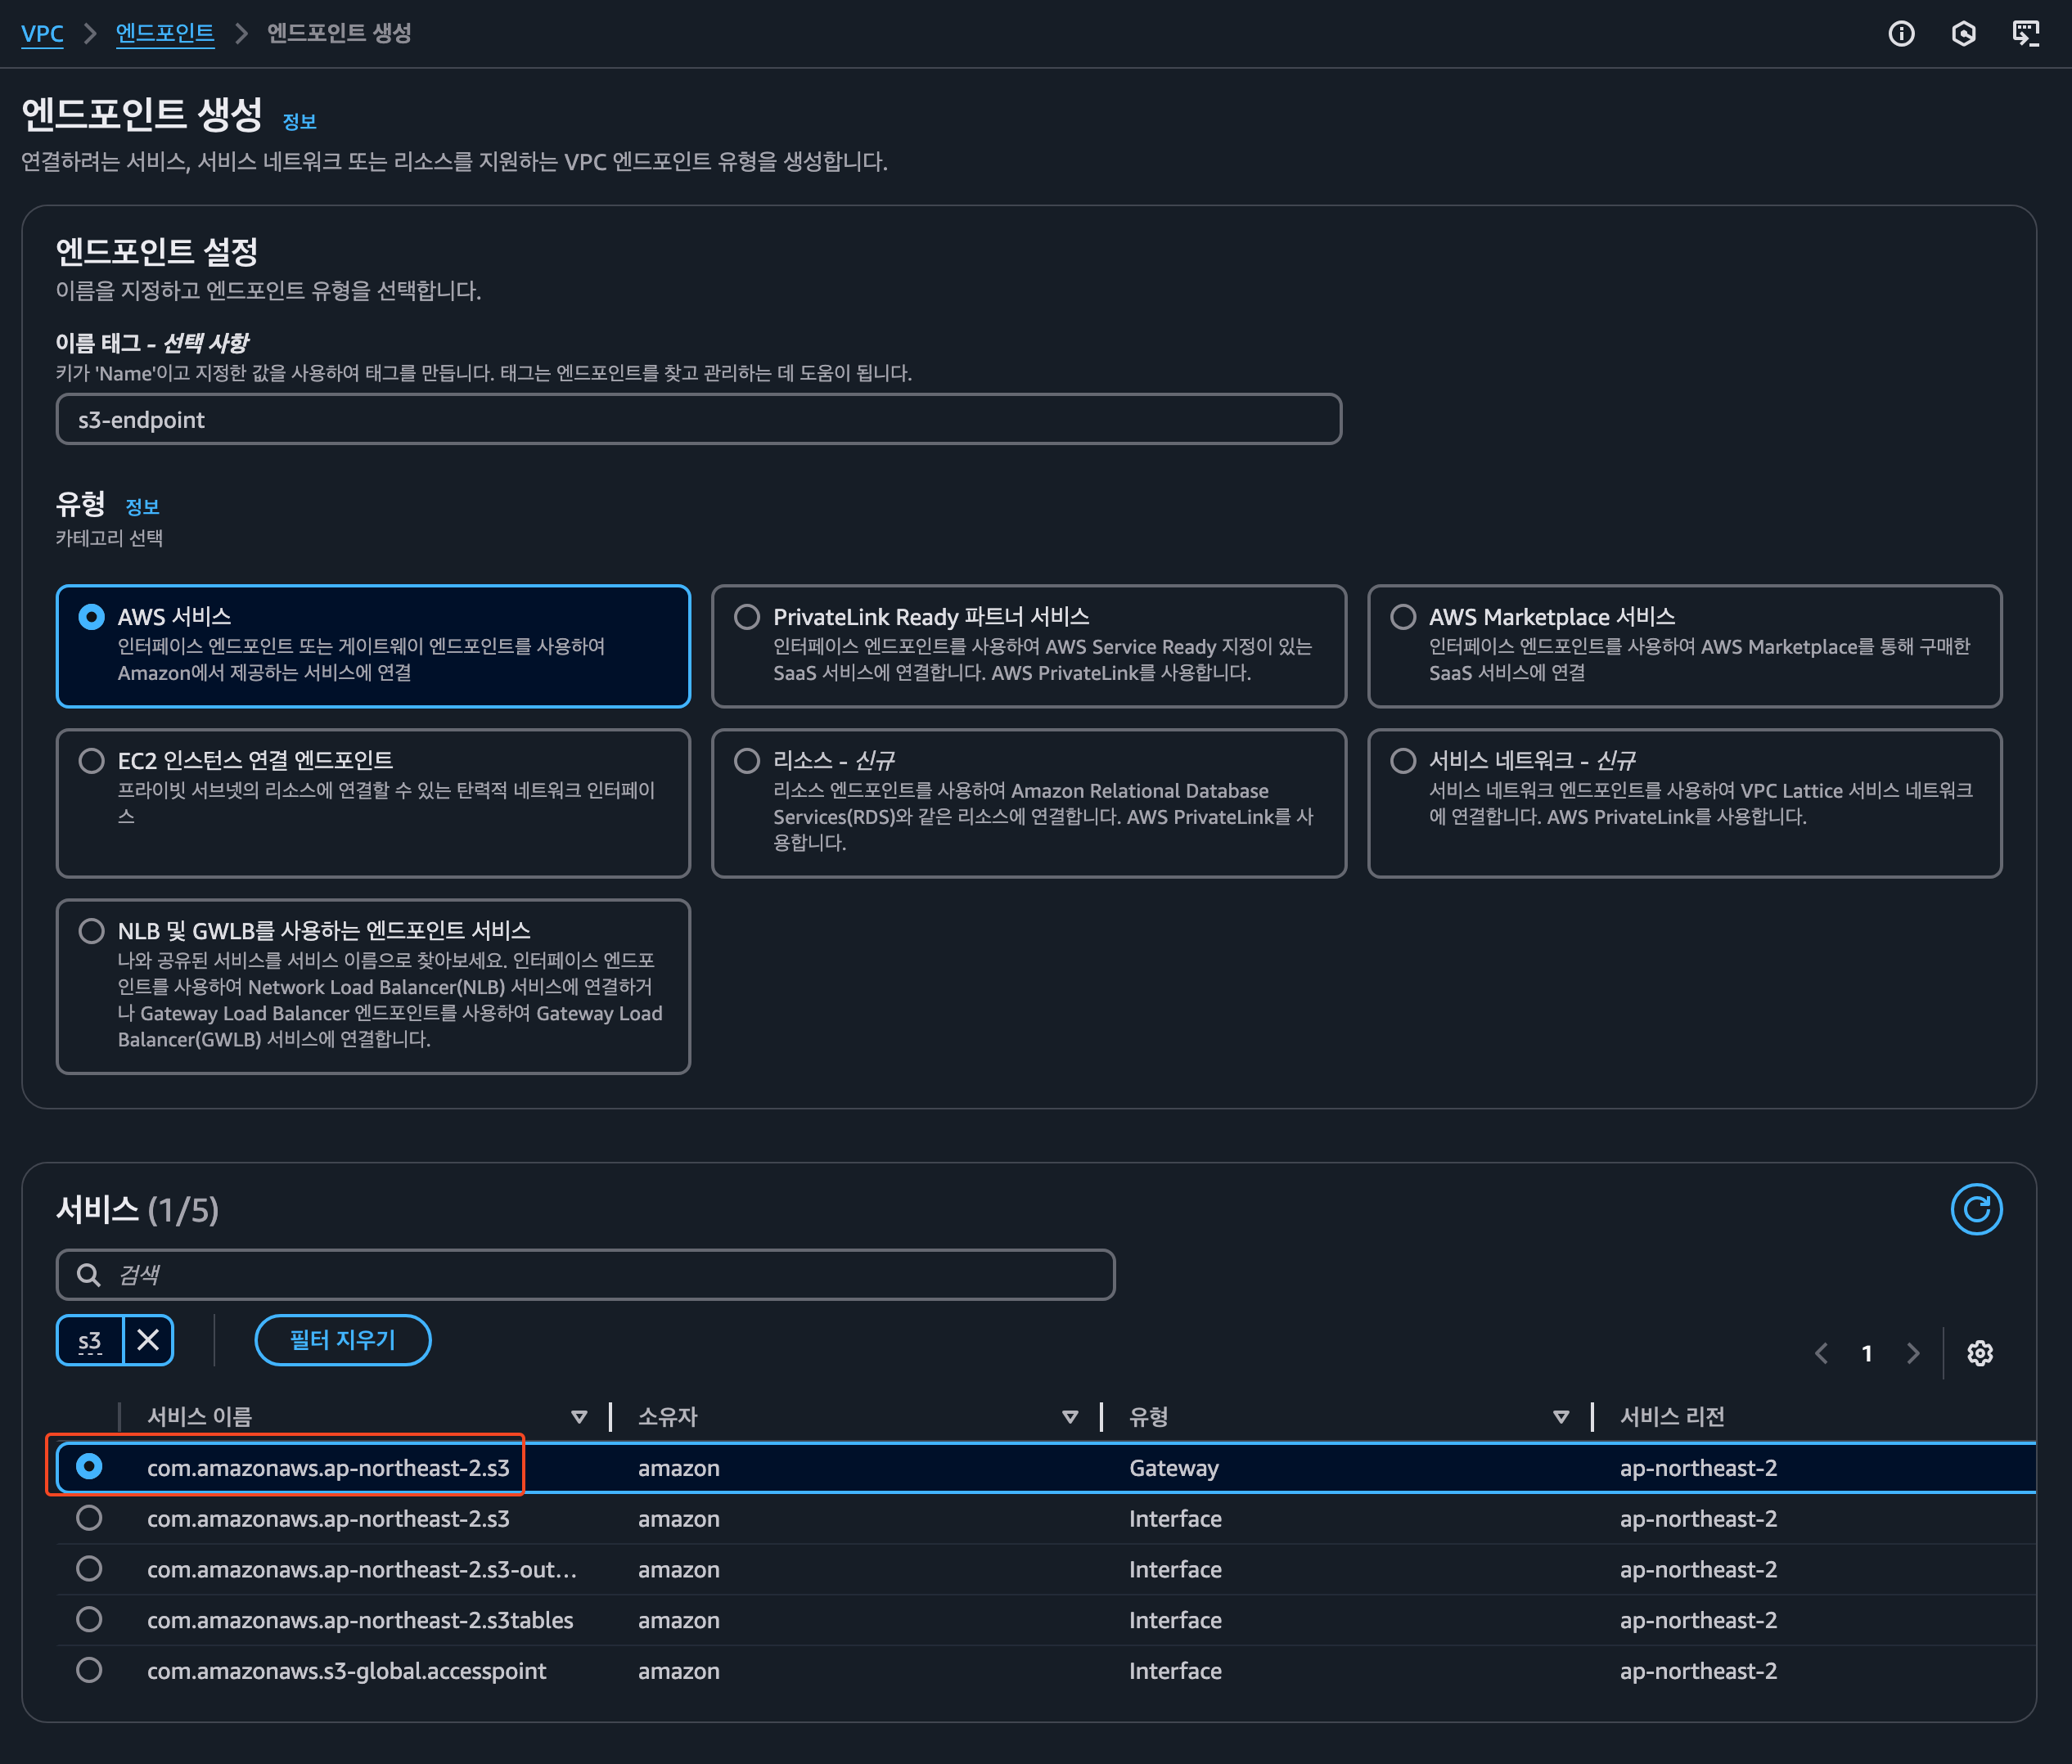The height and width of the screenshot is (1764, 2072).
Task: Select EC2 인스턴스 연결 엔드포인트 type
Action: tap(92, 761)
